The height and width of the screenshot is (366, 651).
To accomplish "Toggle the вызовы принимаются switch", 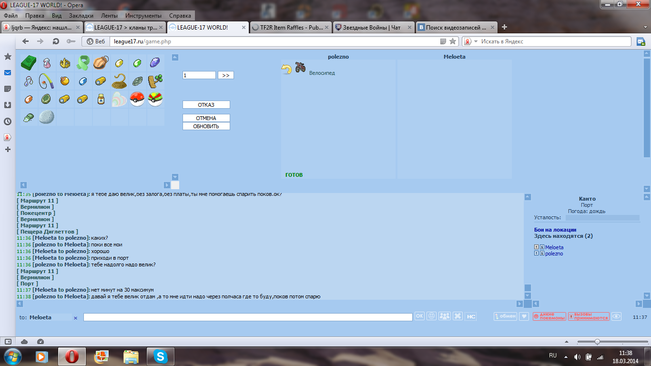I will (589, 316).
